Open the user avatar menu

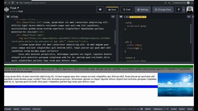[190, 10]
